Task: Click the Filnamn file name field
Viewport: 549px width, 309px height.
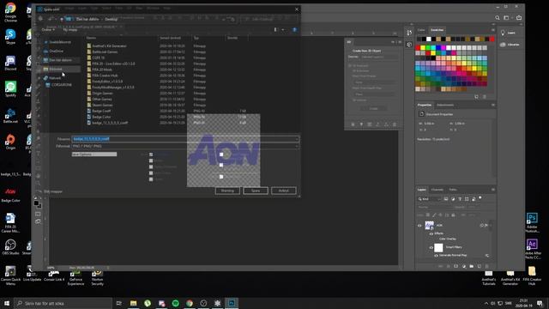Action: (x=185, y=139)
